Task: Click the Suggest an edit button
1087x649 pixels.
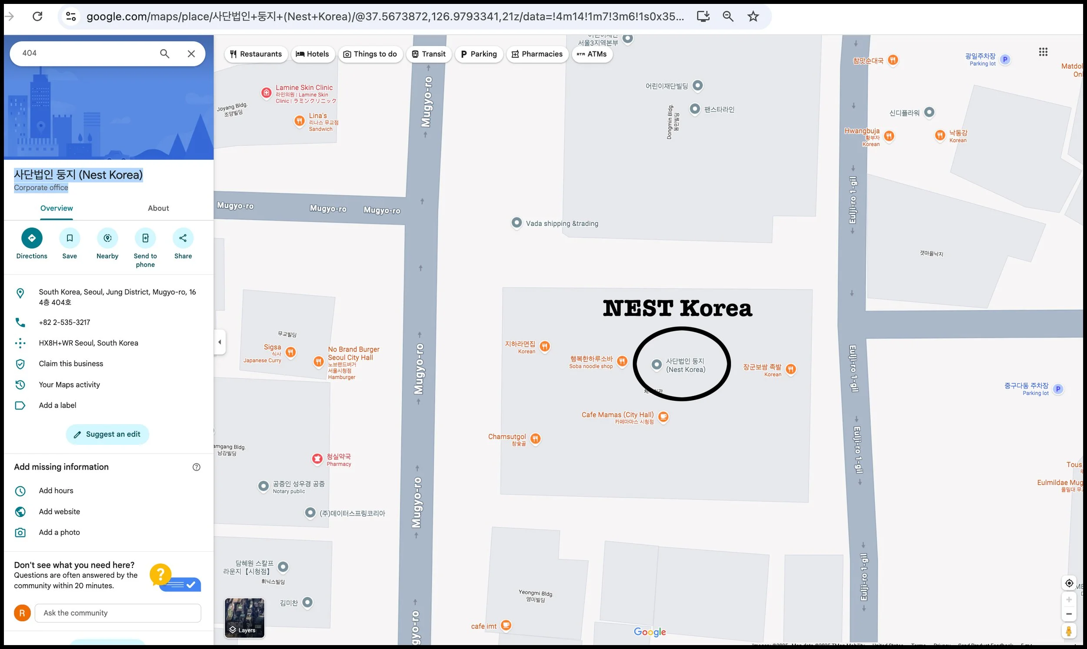Action: coord(107,434)
